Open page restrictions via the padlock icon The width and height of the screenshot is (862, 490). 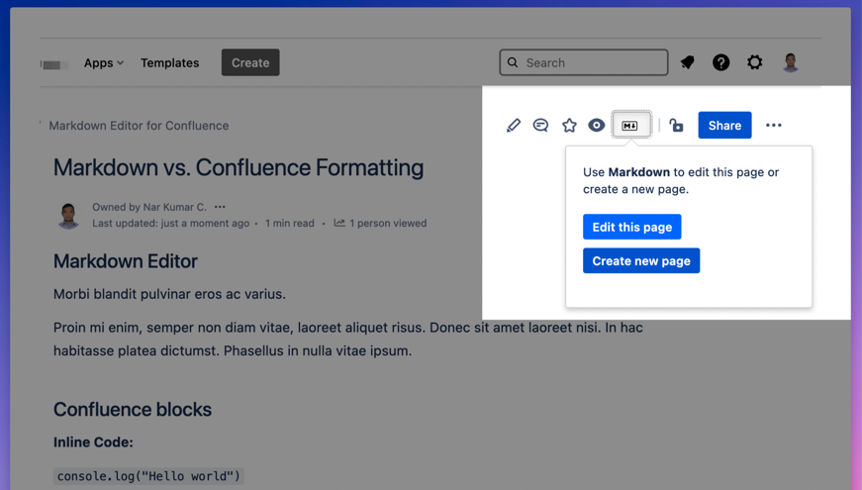(677, 126)
